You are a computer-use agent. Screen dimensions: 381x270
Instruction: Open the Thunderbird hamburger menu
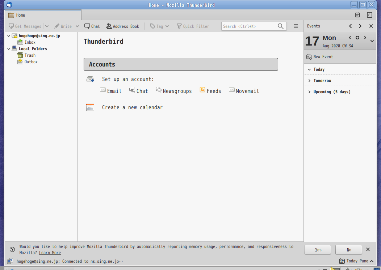[296, 26]
